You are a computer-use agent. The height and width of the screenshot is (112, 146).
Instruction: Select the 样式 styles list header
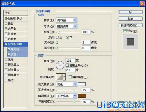point(15,13)
